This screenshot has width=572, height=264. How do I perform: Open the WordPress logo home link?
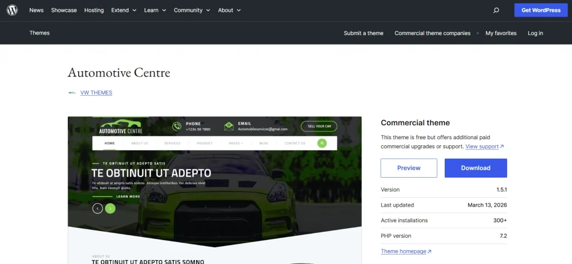click(x=12, y=10)
